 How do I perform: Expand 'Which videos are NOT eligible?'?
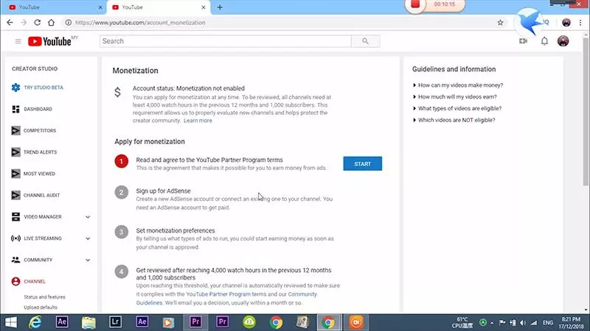[x=454, y=120]
